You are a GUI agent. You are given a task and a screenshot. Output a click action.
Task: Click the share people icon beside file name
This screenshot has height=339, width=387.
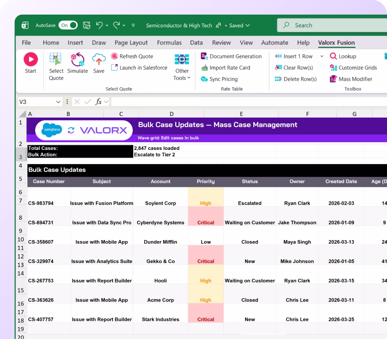219,26
